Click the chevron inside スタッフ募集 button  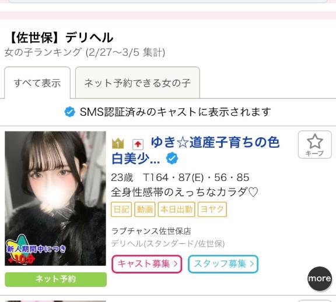tap(252, 264)
